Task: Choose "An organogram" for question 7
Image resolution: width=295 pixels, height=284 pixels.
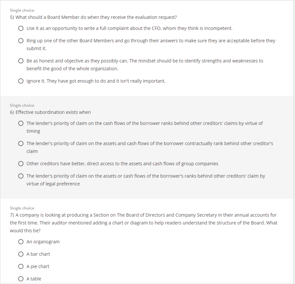Action: coord(21,242)
